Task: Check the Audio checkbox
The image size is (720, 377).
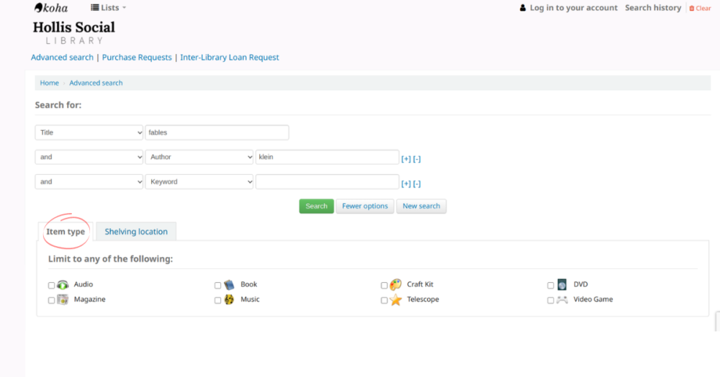Action: (x=51, y=286)
